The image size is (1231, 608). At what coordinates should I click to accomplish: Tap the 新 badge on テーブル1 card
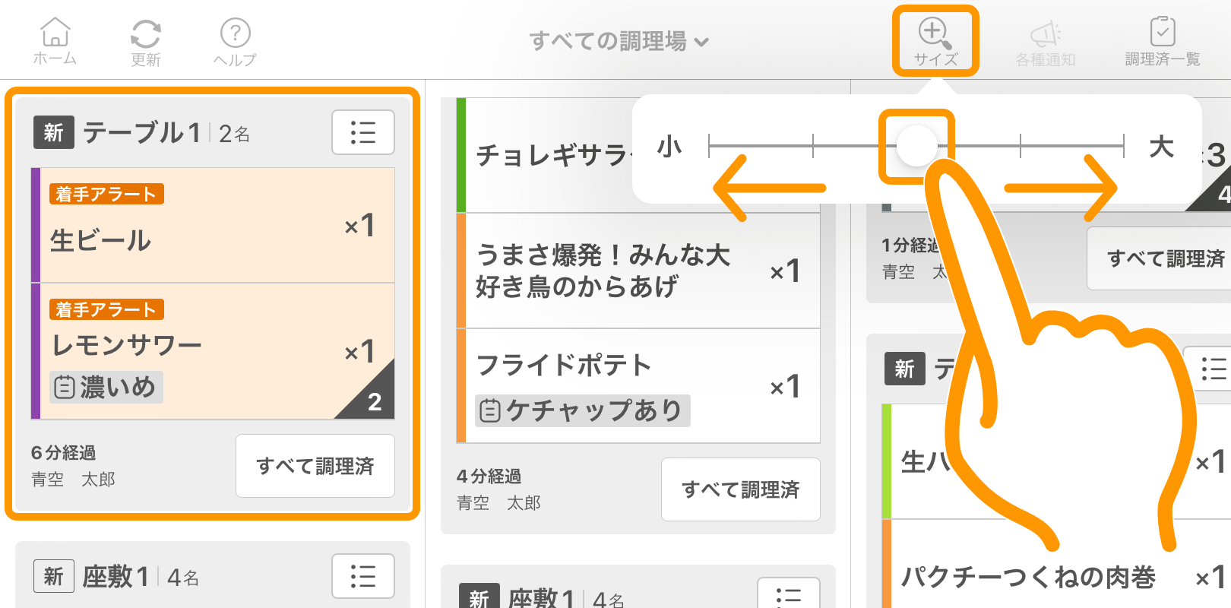point(53,132)
